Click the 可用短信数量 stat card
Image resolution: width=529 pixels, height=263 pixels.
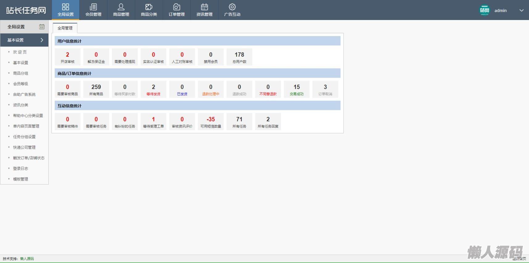211,122
